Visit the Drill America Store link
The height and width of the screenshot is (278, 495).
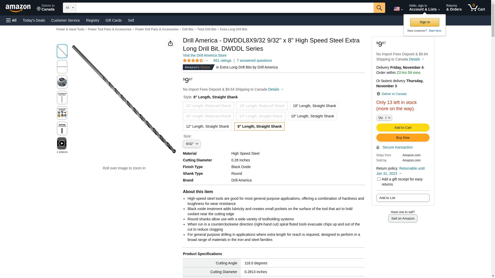click(204, 55)
